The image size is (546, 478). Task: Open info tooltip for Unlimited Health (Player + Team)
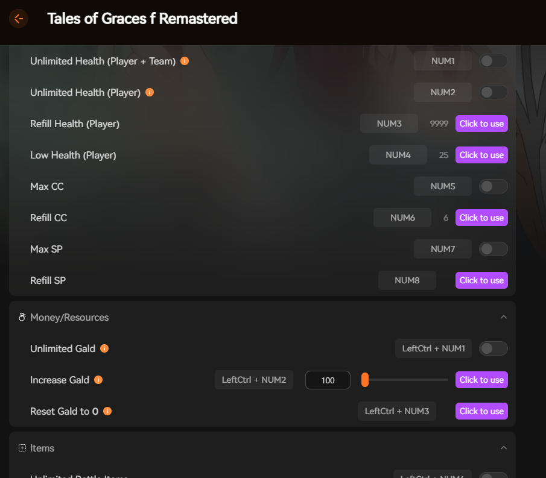coord(185,61)
